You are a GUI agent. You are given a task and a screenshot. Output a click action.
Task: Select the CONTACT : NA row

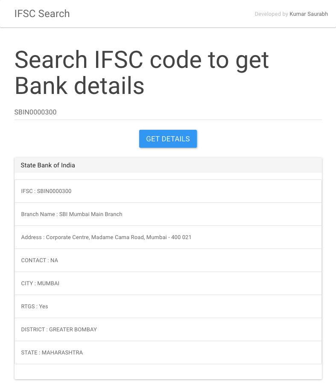click(168, 260)
